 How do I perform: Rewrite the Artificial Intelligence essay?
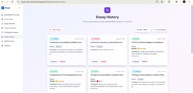point(145,61)
